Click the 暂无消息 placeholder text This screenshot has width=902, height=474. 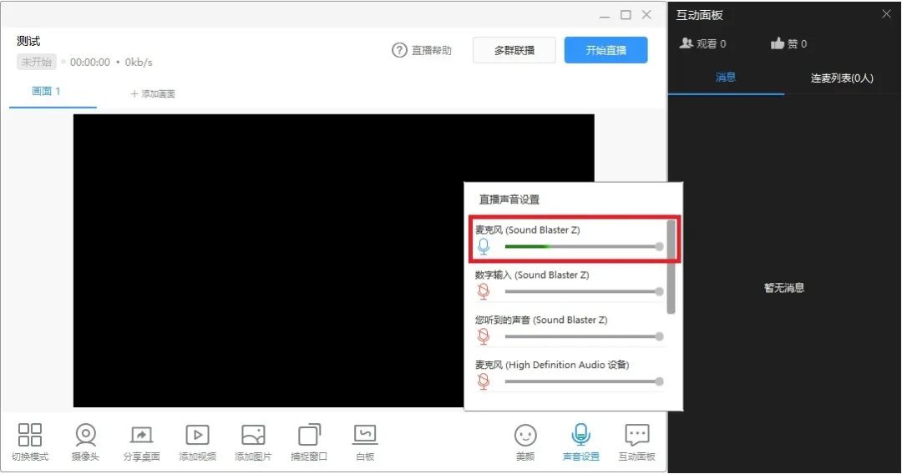pos(784,288)
